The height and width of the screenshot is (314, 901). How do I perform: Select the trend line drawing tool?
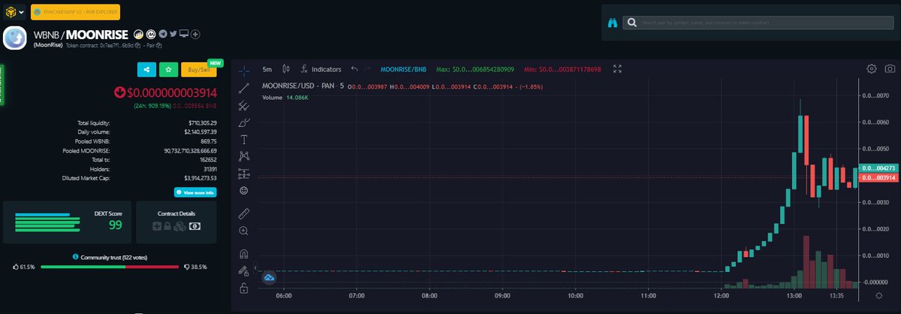click(244, 88)
